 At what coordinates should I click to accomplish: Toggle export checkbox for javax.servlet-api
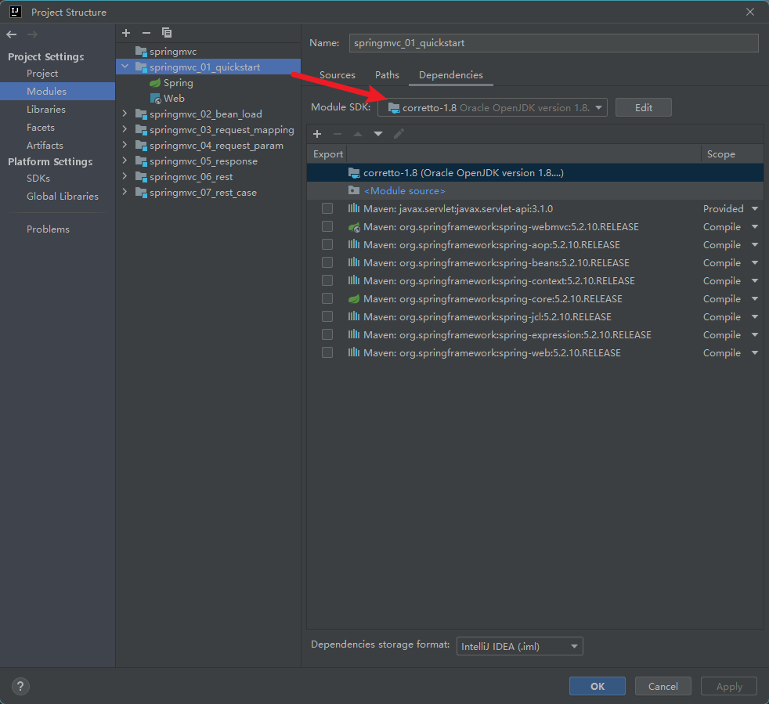pos(327,208)
